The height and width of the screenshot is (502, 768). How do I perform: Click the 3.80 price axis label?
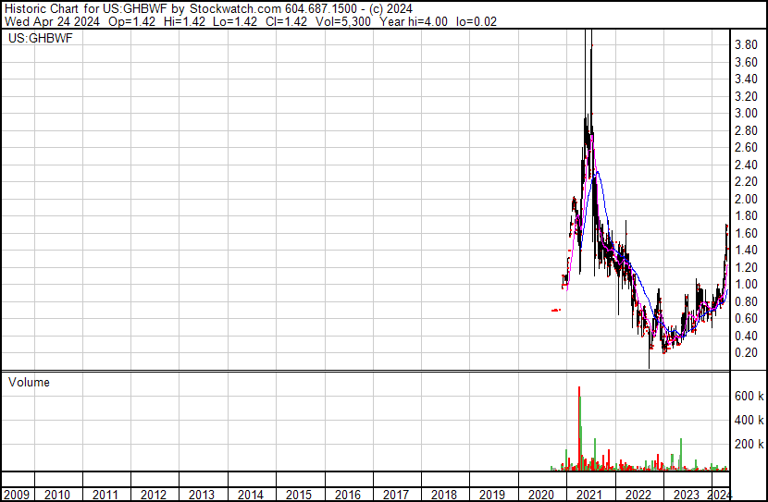[x=745, y=44]
